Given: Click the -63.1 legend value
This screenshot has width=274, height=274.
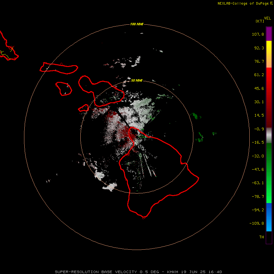Looking at the screenshot, I should [x=258, y=183].
